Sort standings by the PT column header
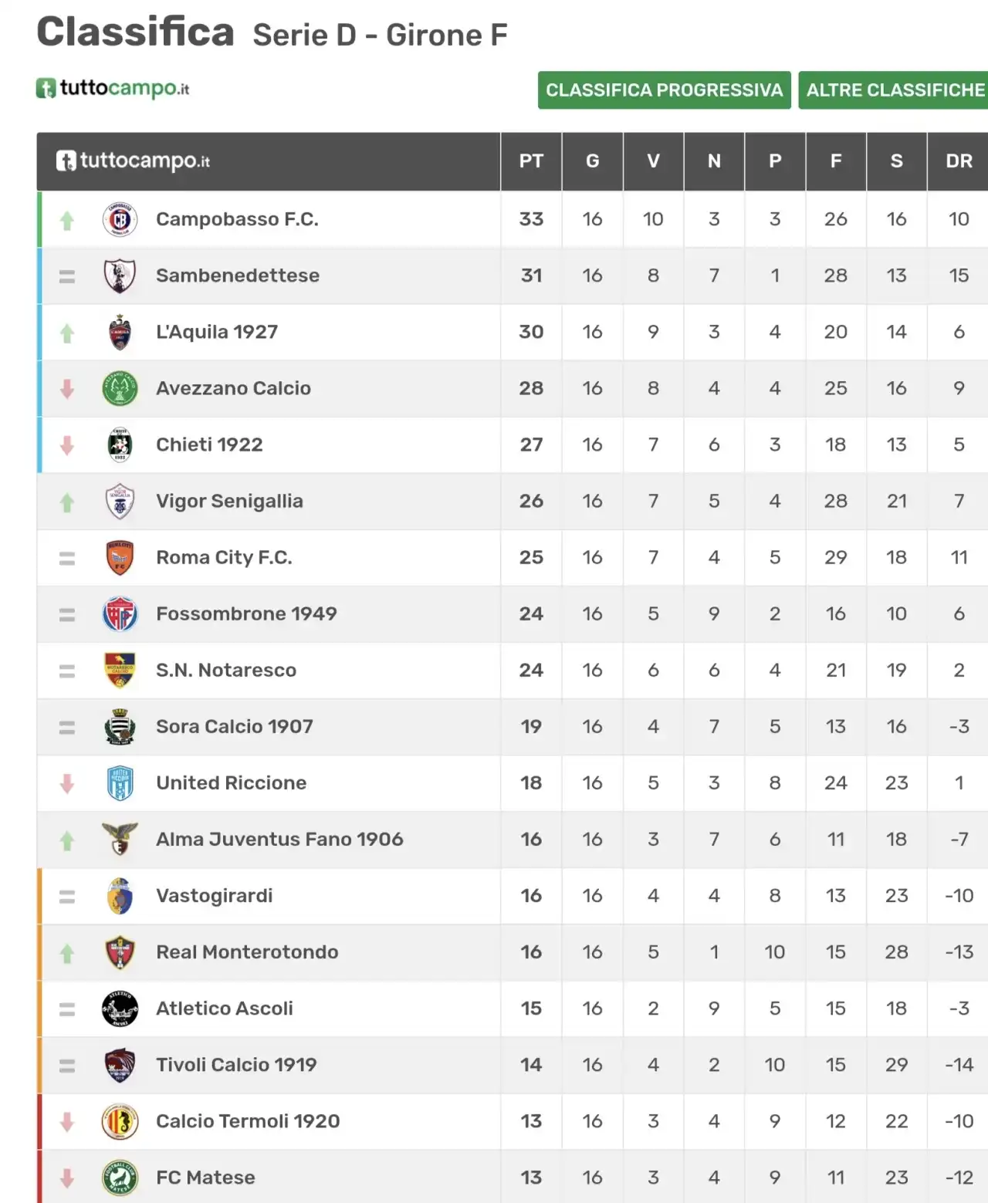Viewport: 988px width, 1203px height. (531, 161)
